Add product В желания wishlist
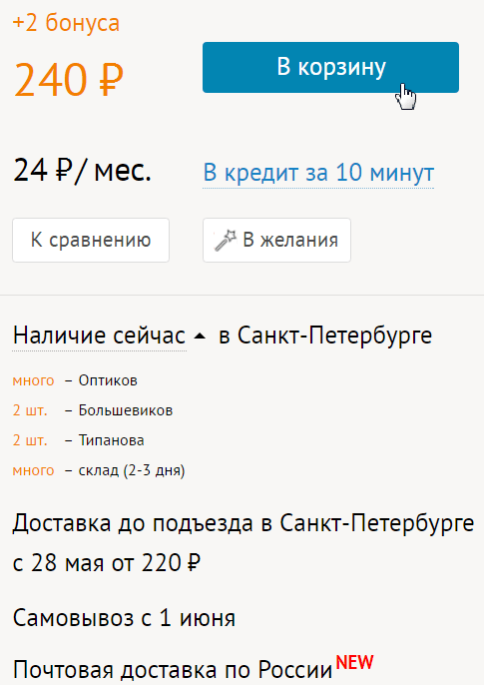The height and width of the screenshot is (685, 484). (x=276, y=241)
